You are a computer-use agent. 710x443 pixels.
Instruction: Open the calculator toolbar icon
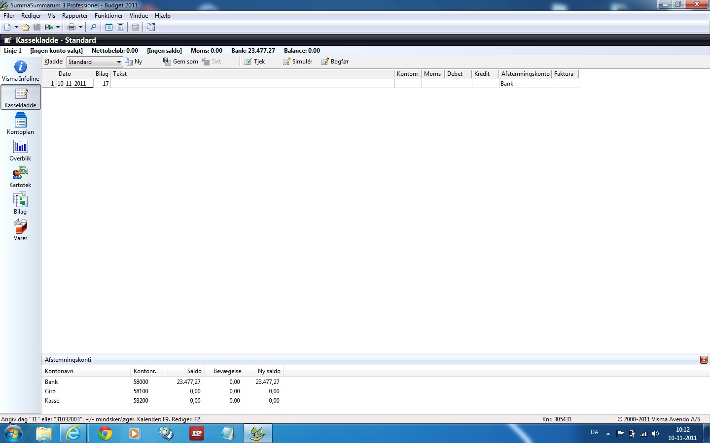136,27
